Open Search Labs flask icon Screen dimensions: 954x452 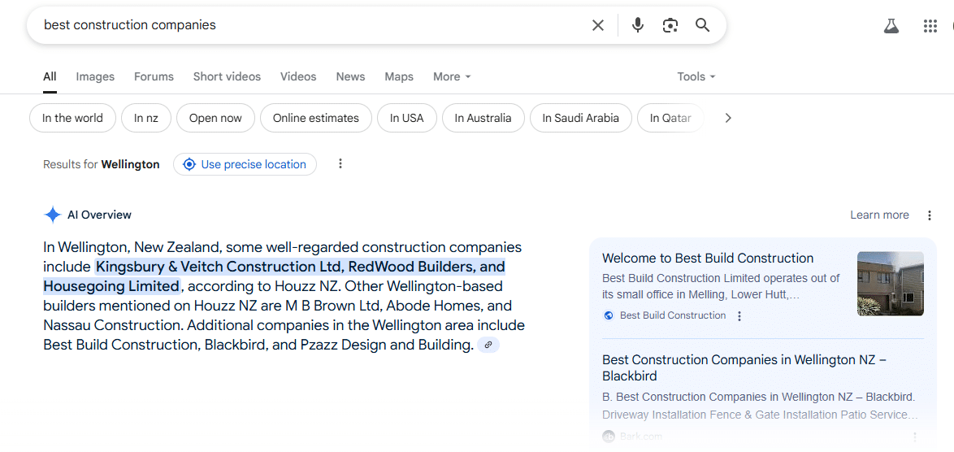point(891,25)
